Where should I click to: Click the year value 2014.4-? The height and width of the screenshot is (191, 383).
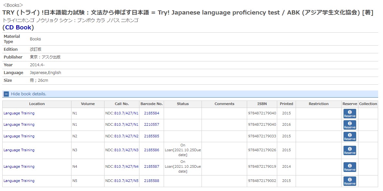37,65
